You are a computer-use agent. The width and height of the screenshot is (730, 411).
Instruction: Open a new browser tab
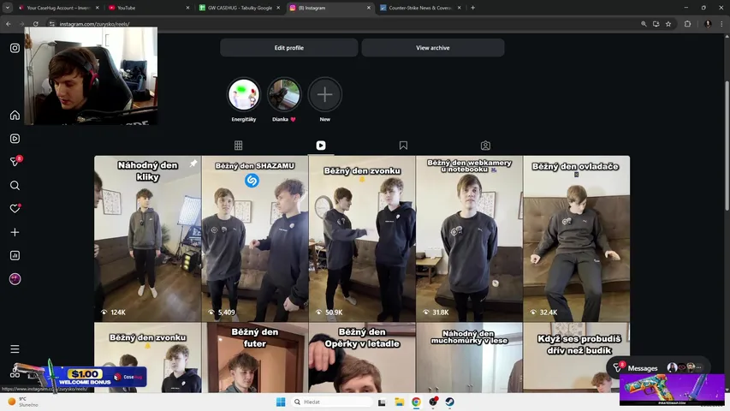472,8
